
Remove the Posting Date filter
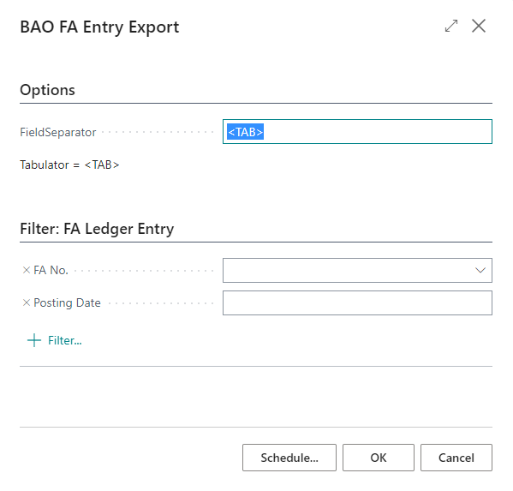[x=27, y=302]
